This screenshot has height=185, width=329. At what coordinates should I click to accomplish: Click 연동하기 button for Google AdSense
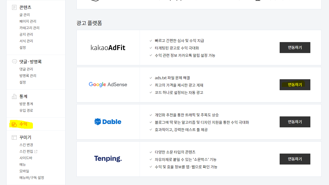(295, 85)
